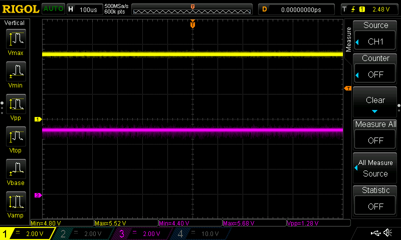Select channel 3 tab at 2.00 V

[x=142, y=233]
